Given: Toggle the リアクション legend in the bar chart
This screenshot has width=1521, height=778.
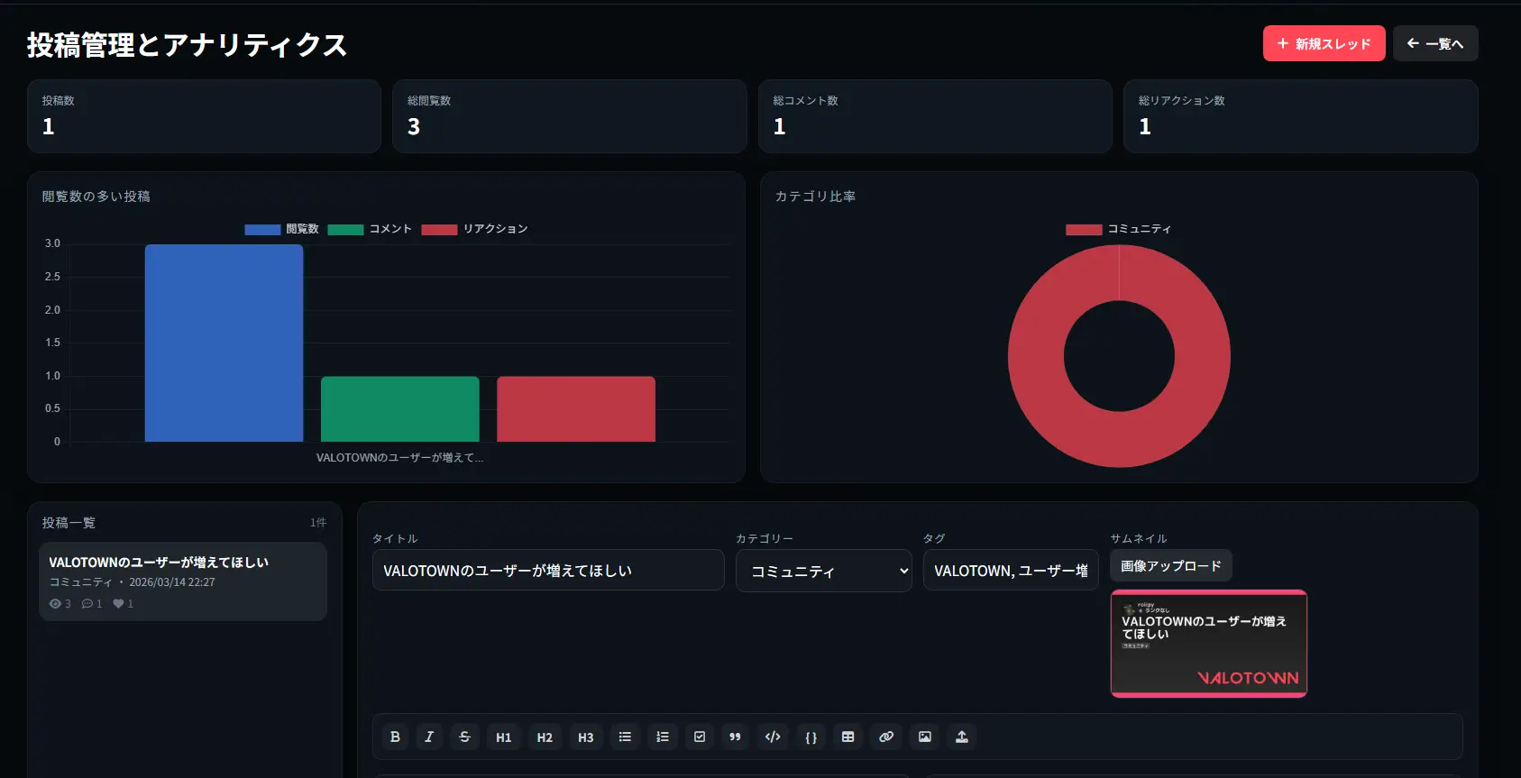Looking at the screenshot, I should 474,229.
